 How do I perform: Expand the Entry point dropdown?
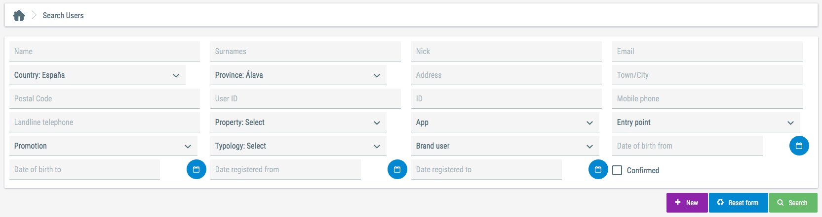(706, 123)
